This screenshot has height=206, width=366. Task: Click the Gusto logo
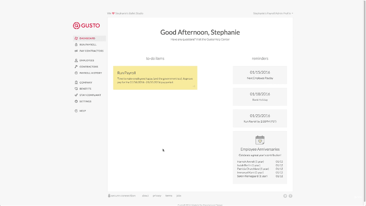pyautogui.click(x=86, y=25)
